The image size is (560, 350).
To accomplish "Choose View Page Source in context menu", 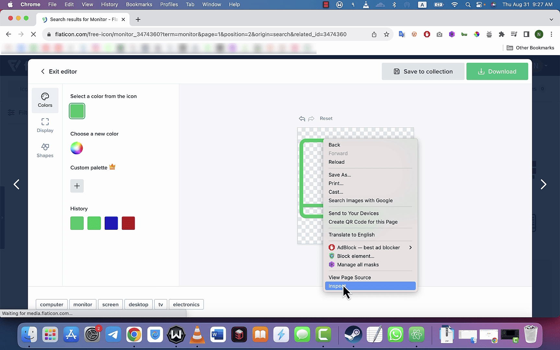I will [x=370, y=277].
